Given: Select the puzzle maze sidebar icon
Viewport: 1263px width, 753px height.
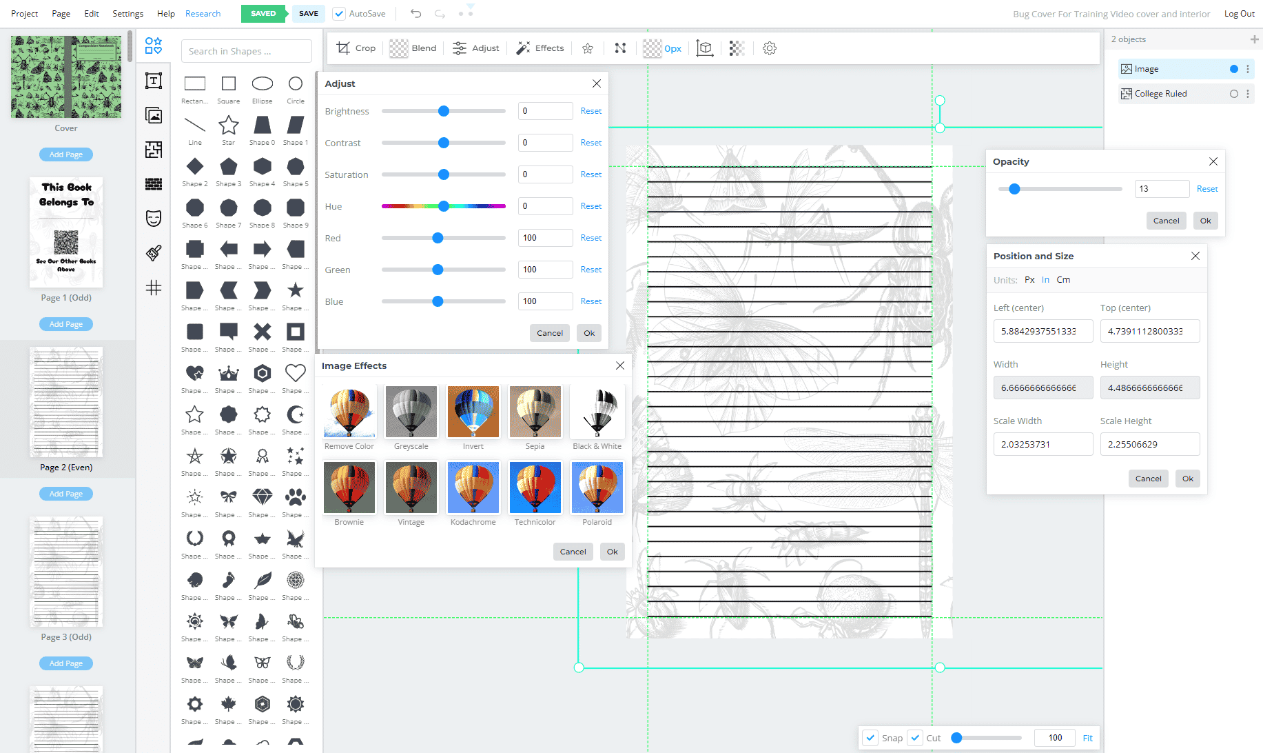Looking at the screenshot, I should tap(154, 150).
